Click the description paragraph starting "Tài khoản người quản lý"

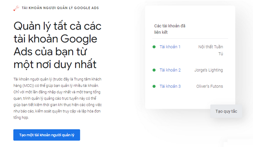pos(58,98)
